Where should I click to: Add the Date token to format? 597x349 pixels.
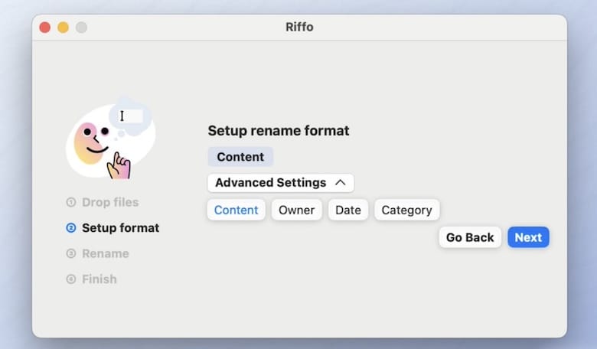click(348, 210)
